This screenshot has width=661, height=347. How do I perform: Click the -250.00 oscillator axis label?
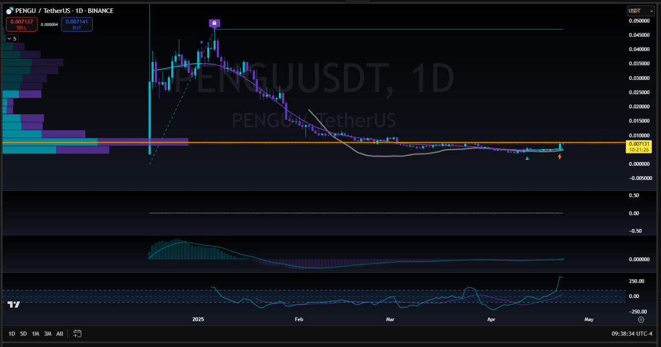[636, 312]
